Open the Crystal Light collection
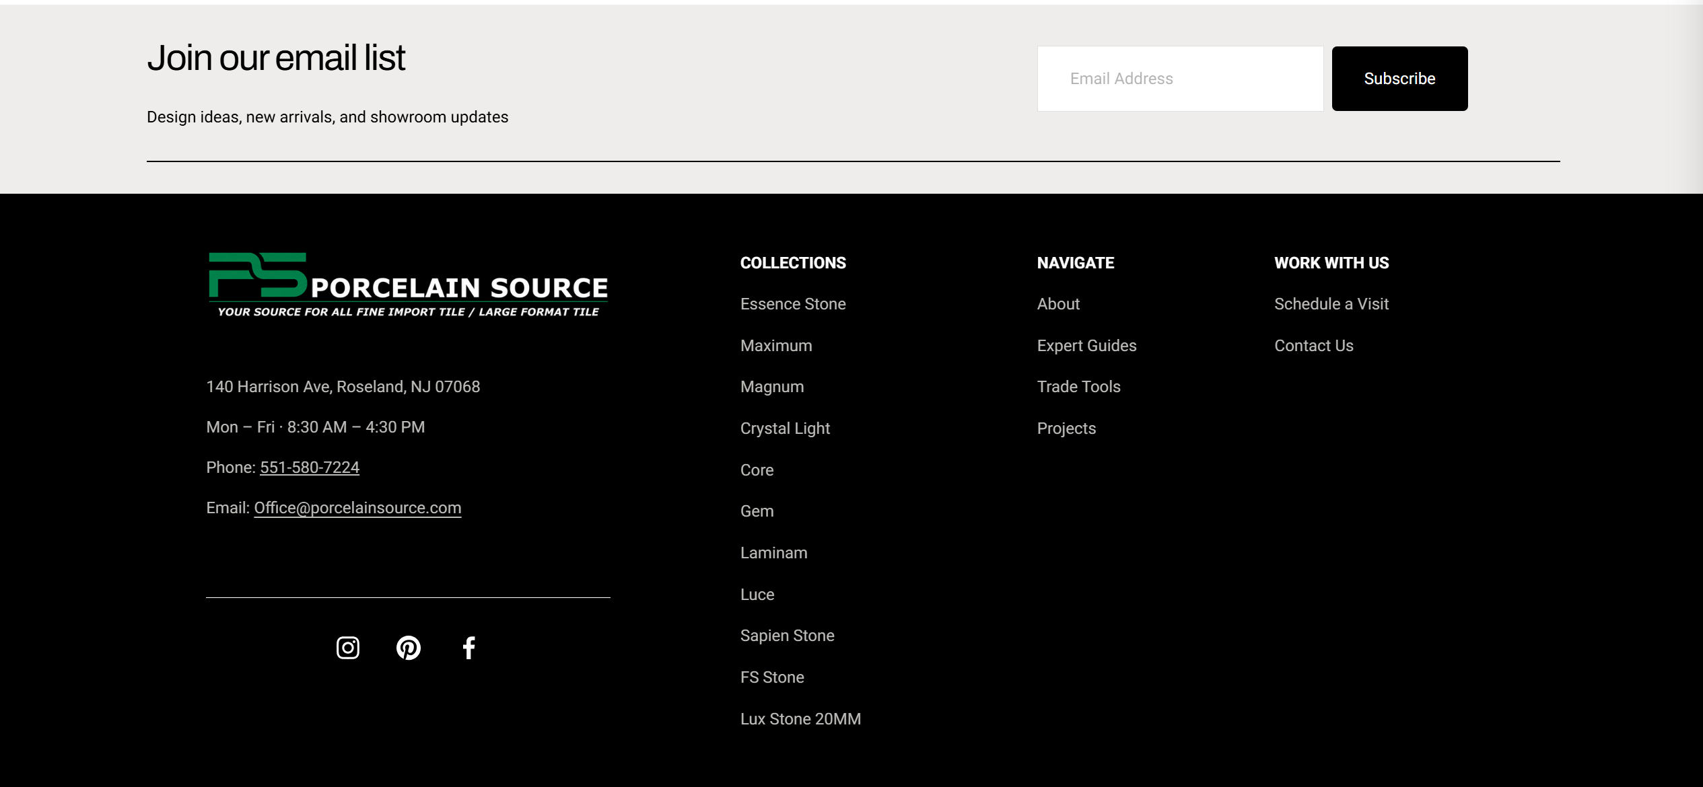Screen dimensions: 1703x787 click(x=785, y=428)
